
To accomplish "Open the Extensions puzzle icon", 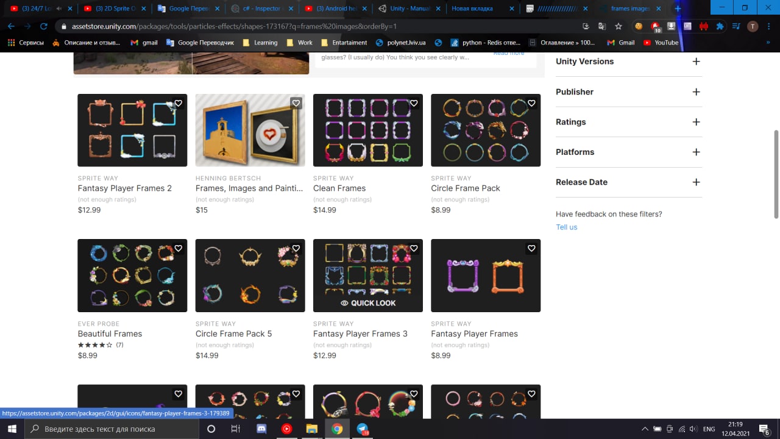I will tap(720, 26).
